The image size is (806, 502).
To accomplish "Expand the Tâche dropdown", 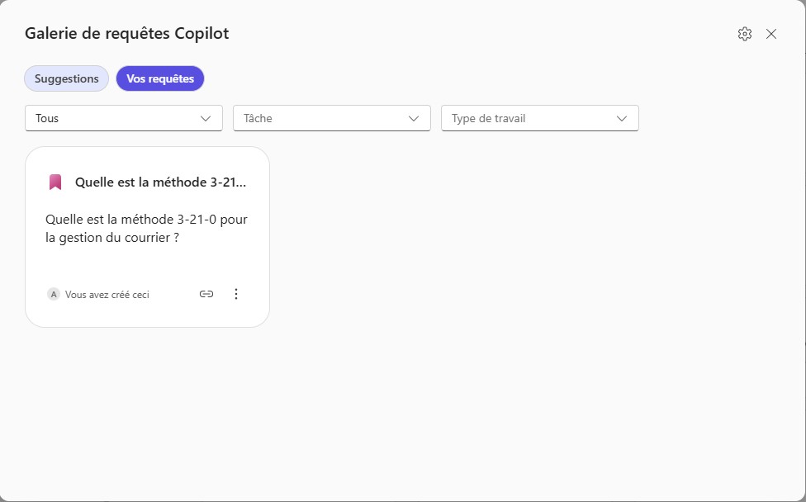I will tap(331, 118).
